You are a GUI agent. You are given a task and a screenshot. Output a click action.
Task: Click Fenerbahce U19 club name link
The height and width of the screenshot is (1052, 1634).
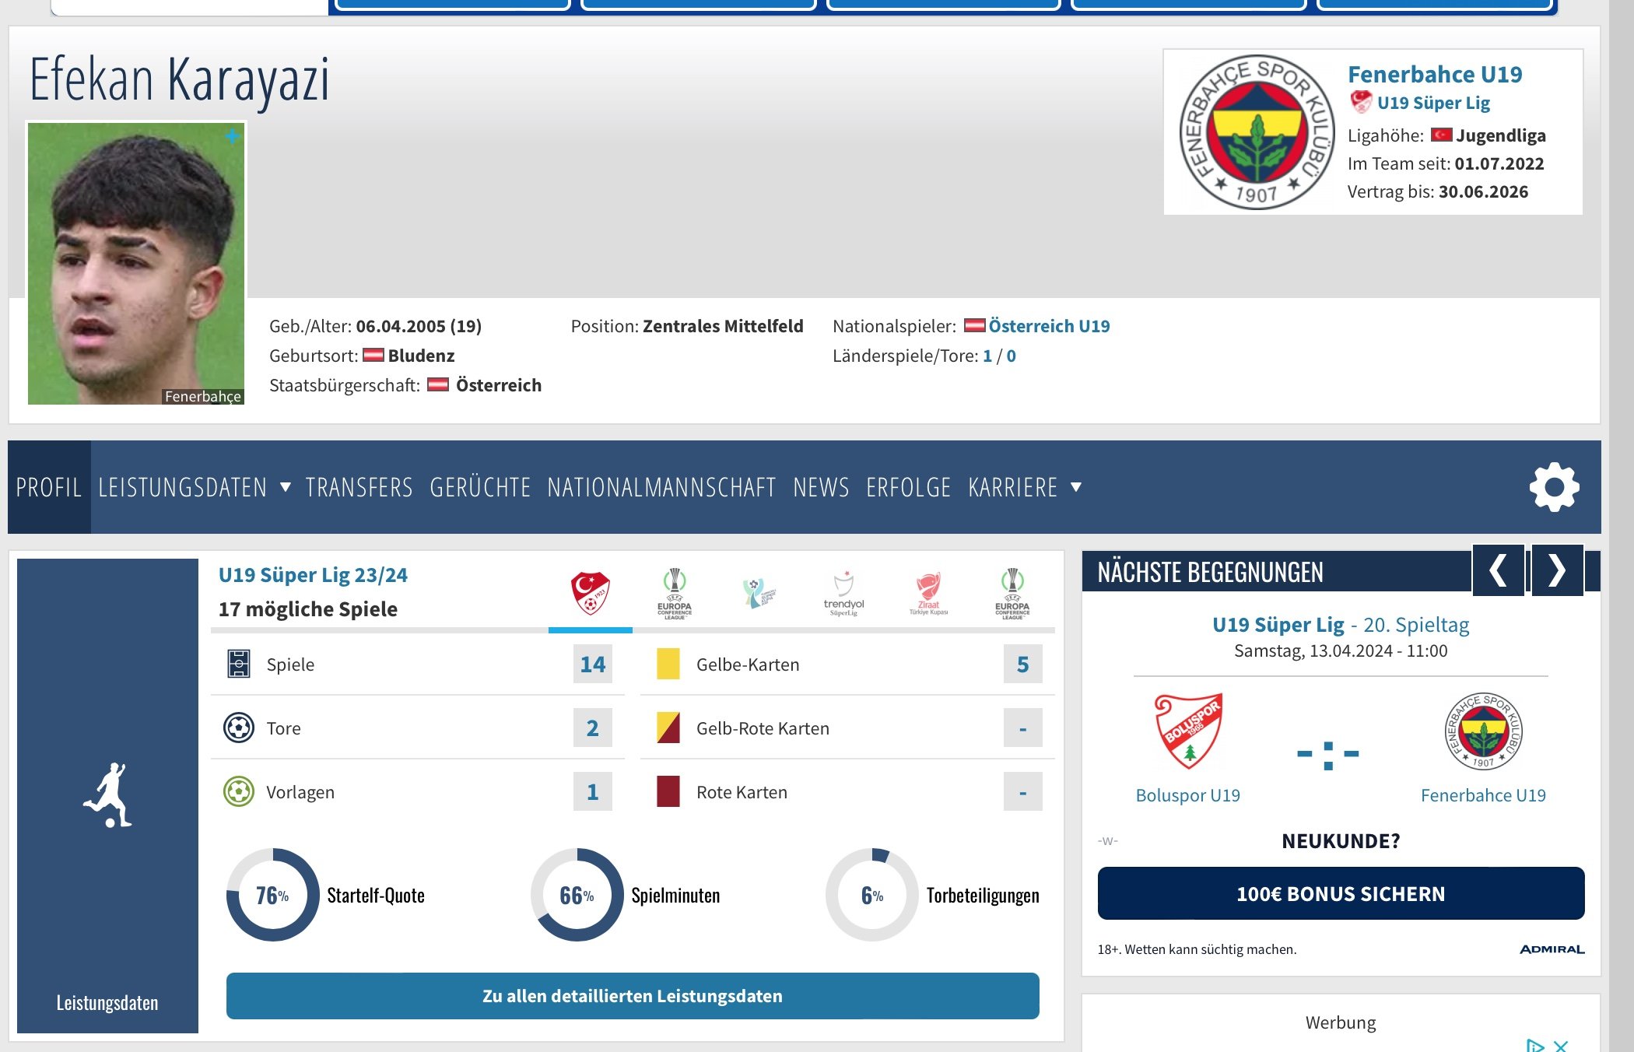click(x=1435, y=74)
